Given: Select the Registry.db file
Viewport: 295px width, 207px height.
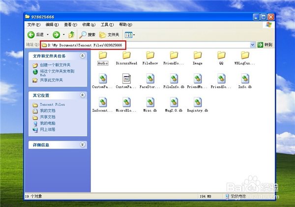Looking at the screenshot, I should click(198, 105).
